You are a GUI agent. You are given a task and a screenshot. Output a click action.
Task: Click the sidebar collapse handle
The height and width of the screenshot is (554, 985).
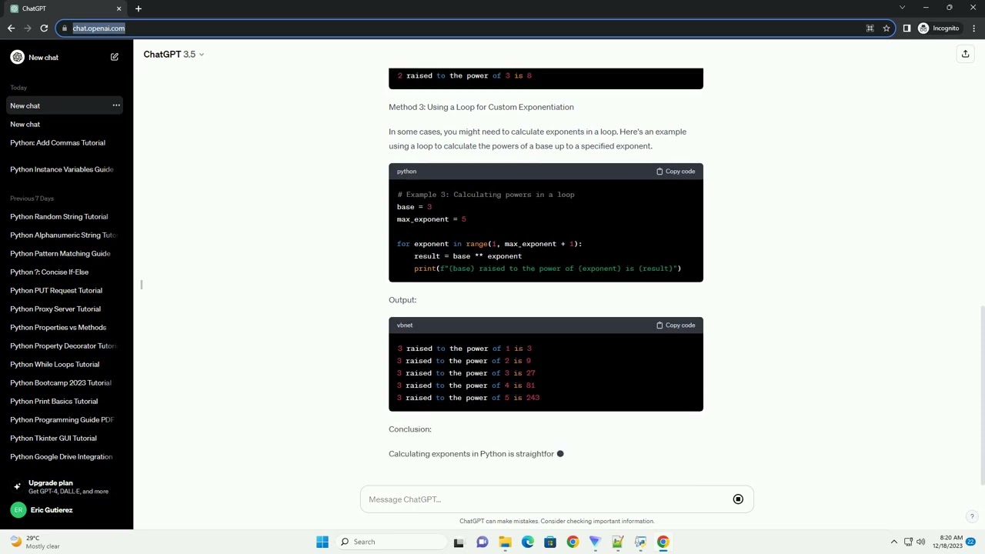coord(141,285)
